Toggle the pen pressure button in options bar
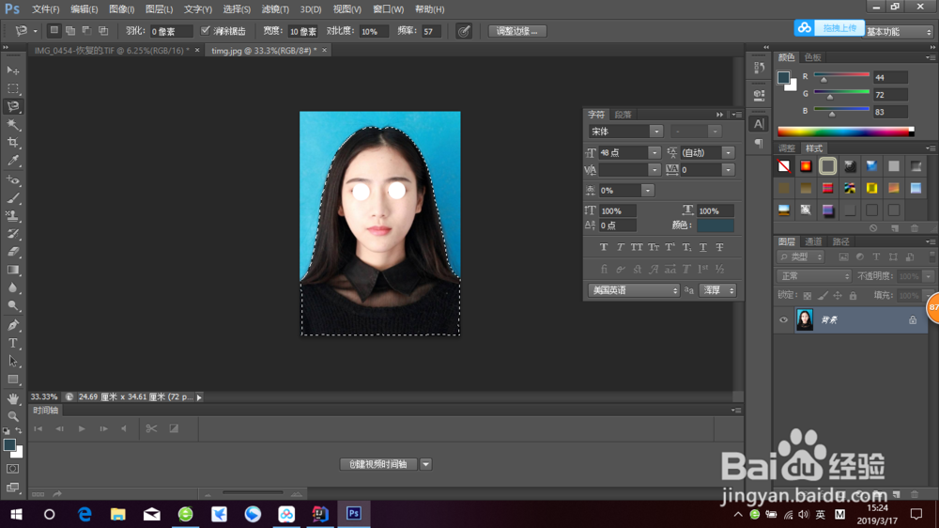Screen dimensions: 939x528 click(x=464, y=31)
